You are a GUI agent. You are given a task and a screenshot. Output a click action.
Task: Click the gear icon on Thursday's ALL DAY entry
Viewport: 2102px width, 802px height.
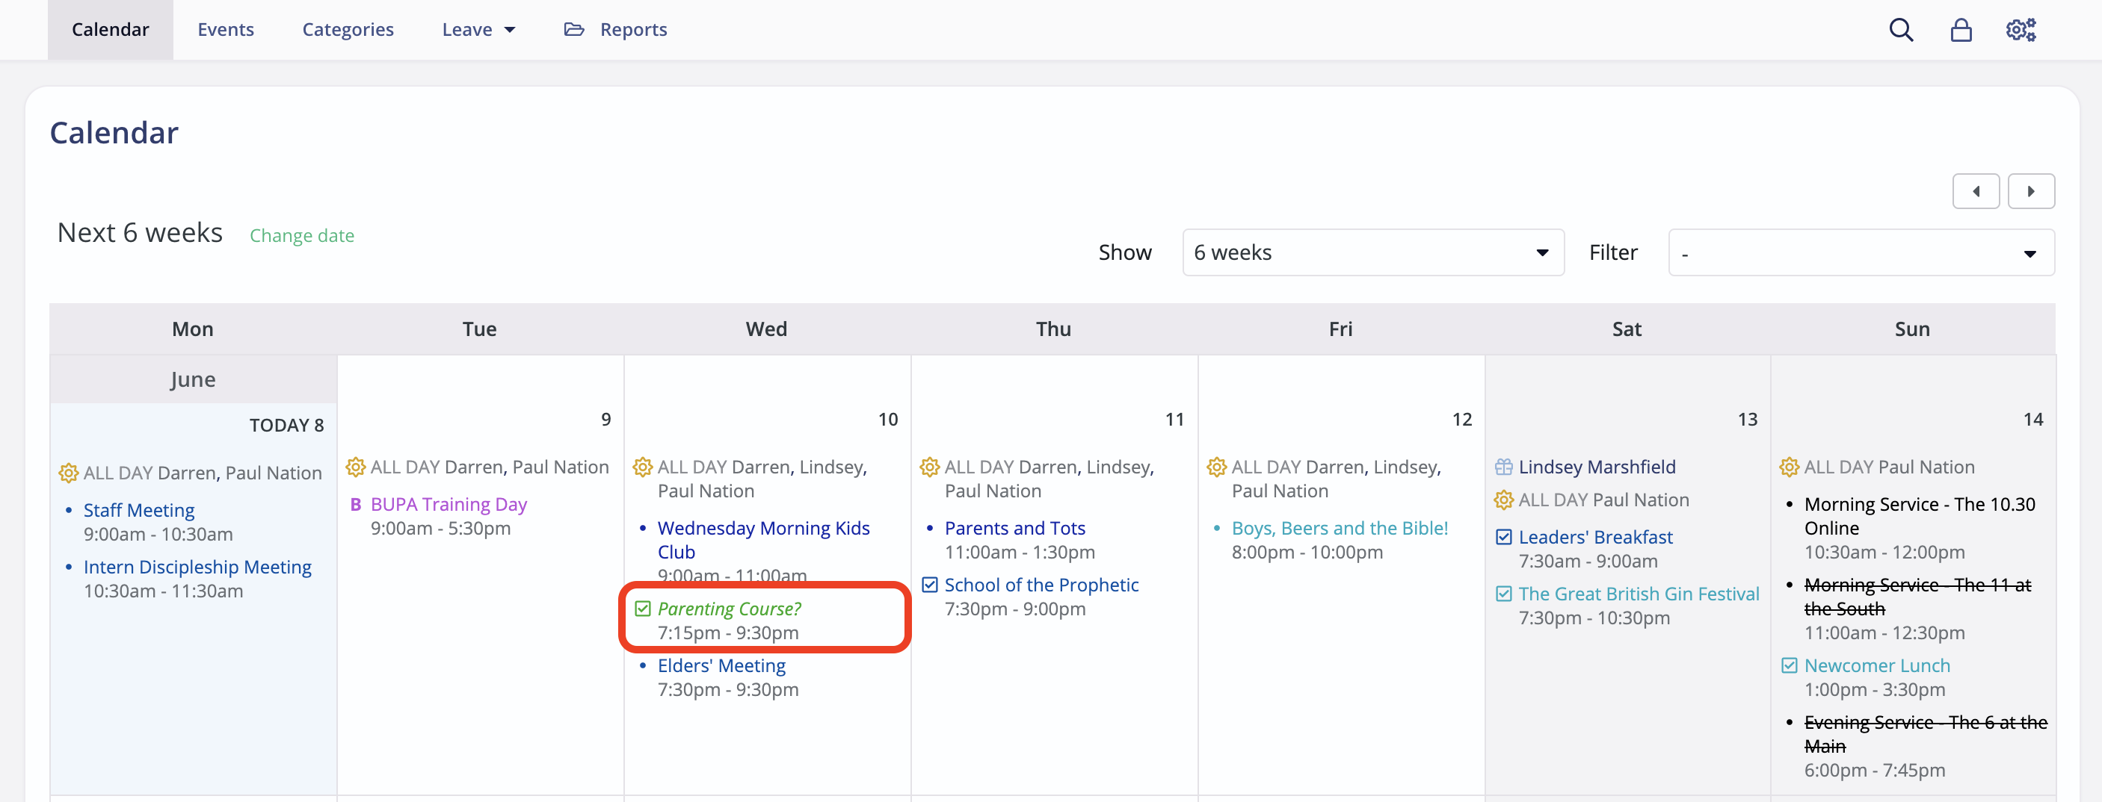coord(929,467)
